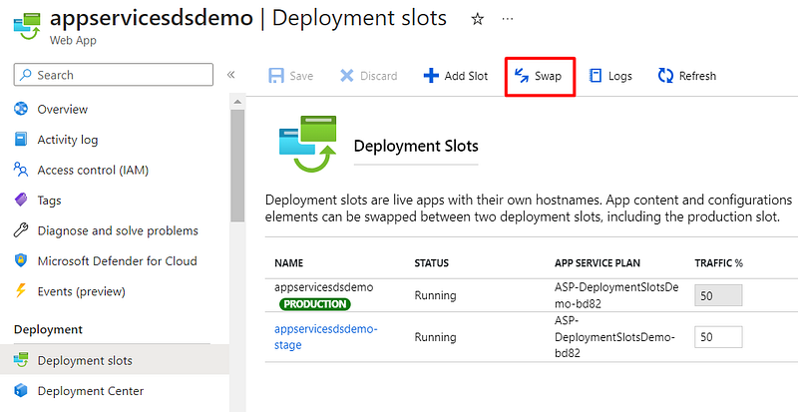
Task: Click the Activity log icon in sidebar
Action: tap(20, 140)
